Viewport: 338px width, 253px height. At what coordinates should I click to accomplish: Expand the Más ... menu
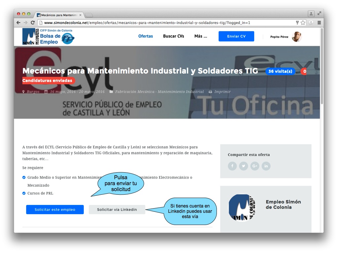click(x=201, y=36)
